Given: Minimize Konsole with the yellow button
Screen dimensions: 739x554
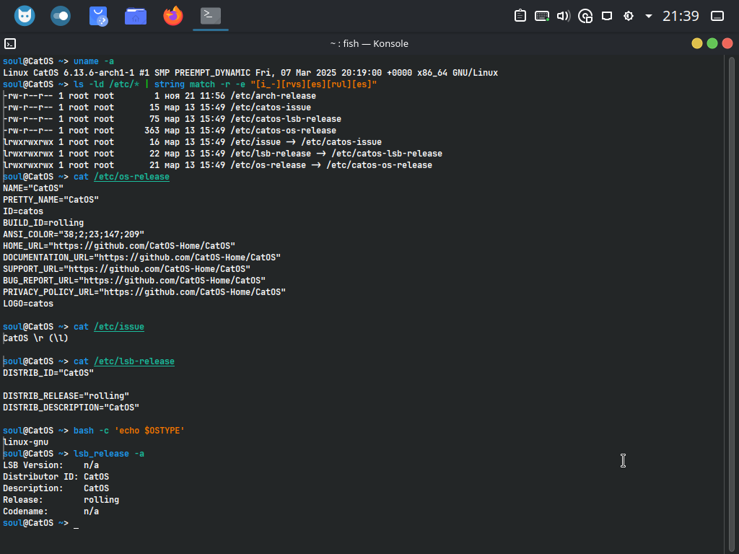Looking at the screenshot, I should click(697, 43).
